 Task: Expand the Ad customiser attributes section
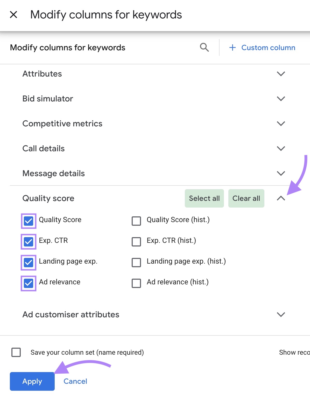pyautogui.click(x=281, y=315)
